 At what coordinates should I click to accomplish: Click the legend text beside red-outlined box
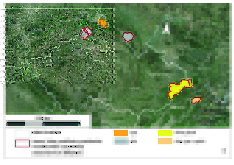point(66,142)
